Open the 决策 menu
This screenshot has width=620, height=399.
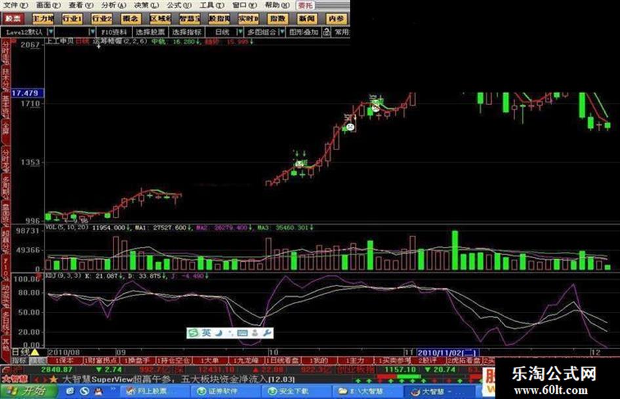tap(146, 5)
